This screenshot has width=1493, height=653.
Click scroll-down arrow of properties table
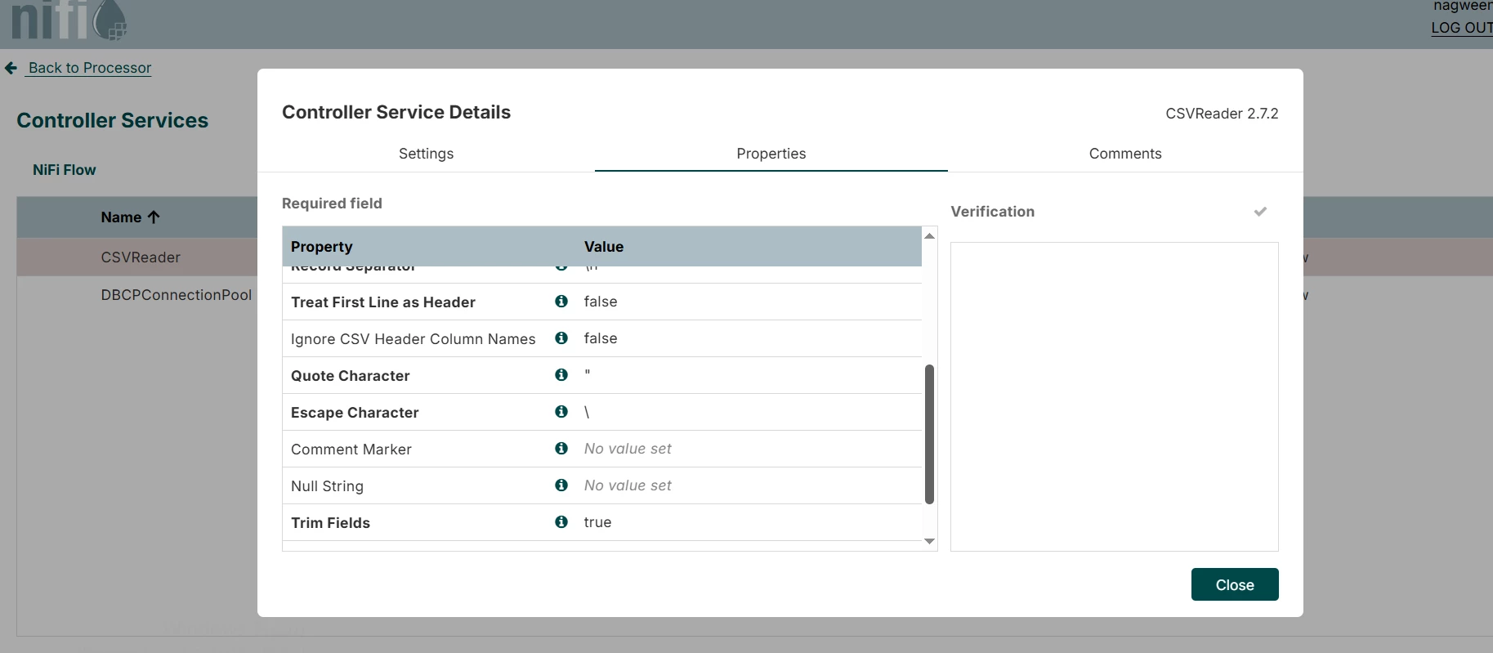tap(929, 541)
